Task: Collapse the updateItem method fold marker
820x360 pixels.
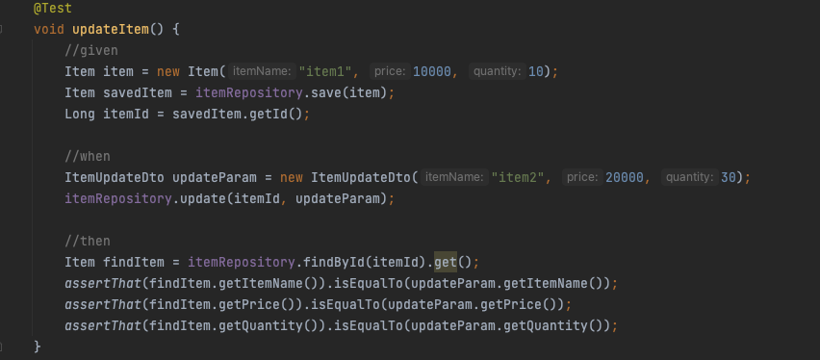Action: tap(1, 29)
